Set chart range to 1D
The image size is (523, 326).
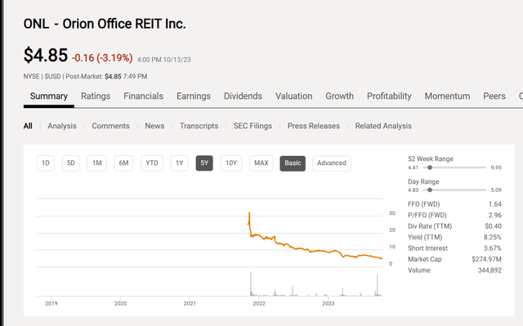point(46,163)
